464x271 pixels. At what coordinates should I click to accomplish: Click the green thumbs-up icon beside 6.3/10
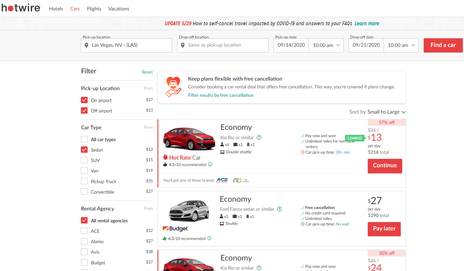tap(165, 238)
